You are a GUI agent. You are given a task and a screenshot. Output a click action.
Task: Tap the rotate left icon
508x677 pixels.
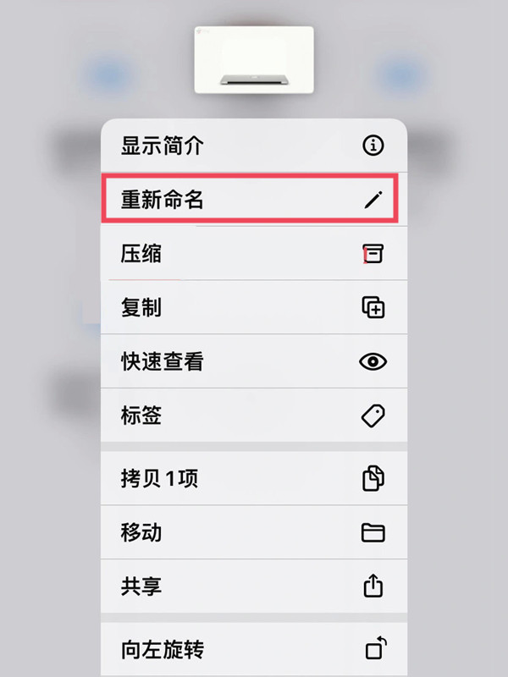point(375,647)
